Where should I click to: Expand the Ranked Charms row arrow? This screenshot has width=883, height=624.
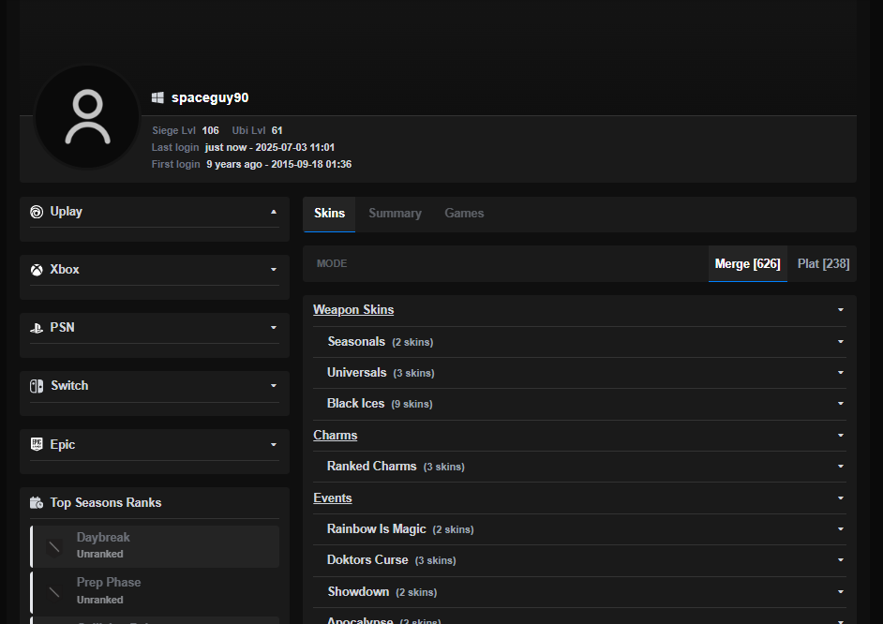coord(841,467)
